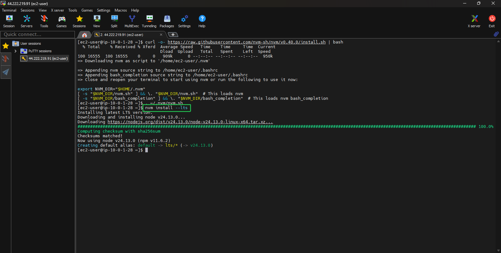Image resolution: width=501 pixels, height=253 pixels.
Task: Click the 'Computing checksum with sha256sum' line
Action: (x=119, y=131)
